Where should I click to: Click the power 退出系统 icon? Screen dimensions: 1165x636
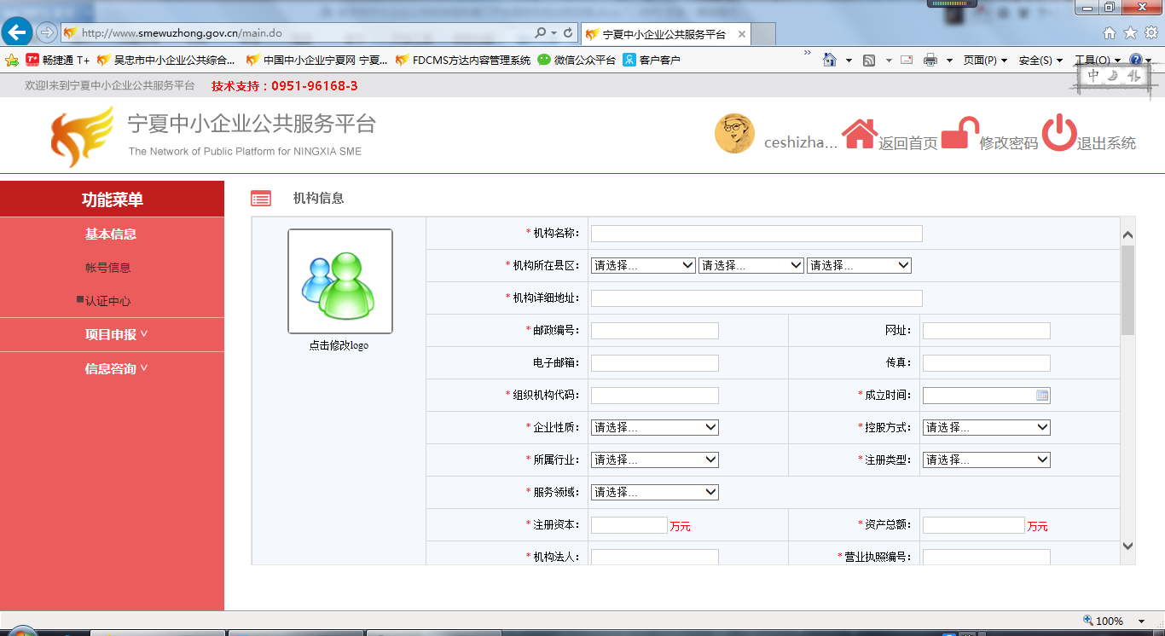(x=1058, y=134)
